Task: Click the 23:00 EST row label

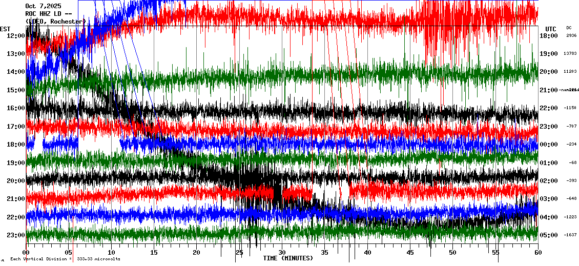Action: 16,235
